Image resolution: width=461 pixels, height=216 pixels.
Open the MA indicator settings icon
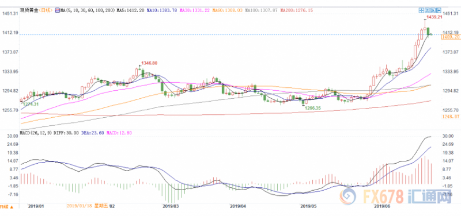tap(57, 10)
